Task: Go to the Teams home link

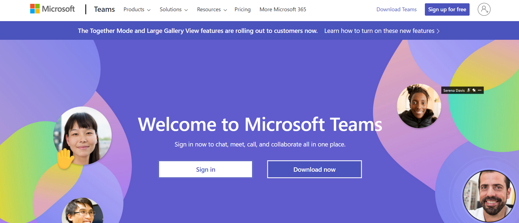Action: 104,9
